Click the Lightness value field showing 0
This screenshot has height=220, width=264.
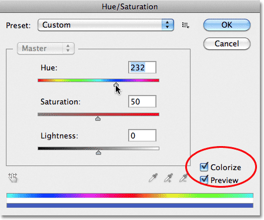[142, 136]
